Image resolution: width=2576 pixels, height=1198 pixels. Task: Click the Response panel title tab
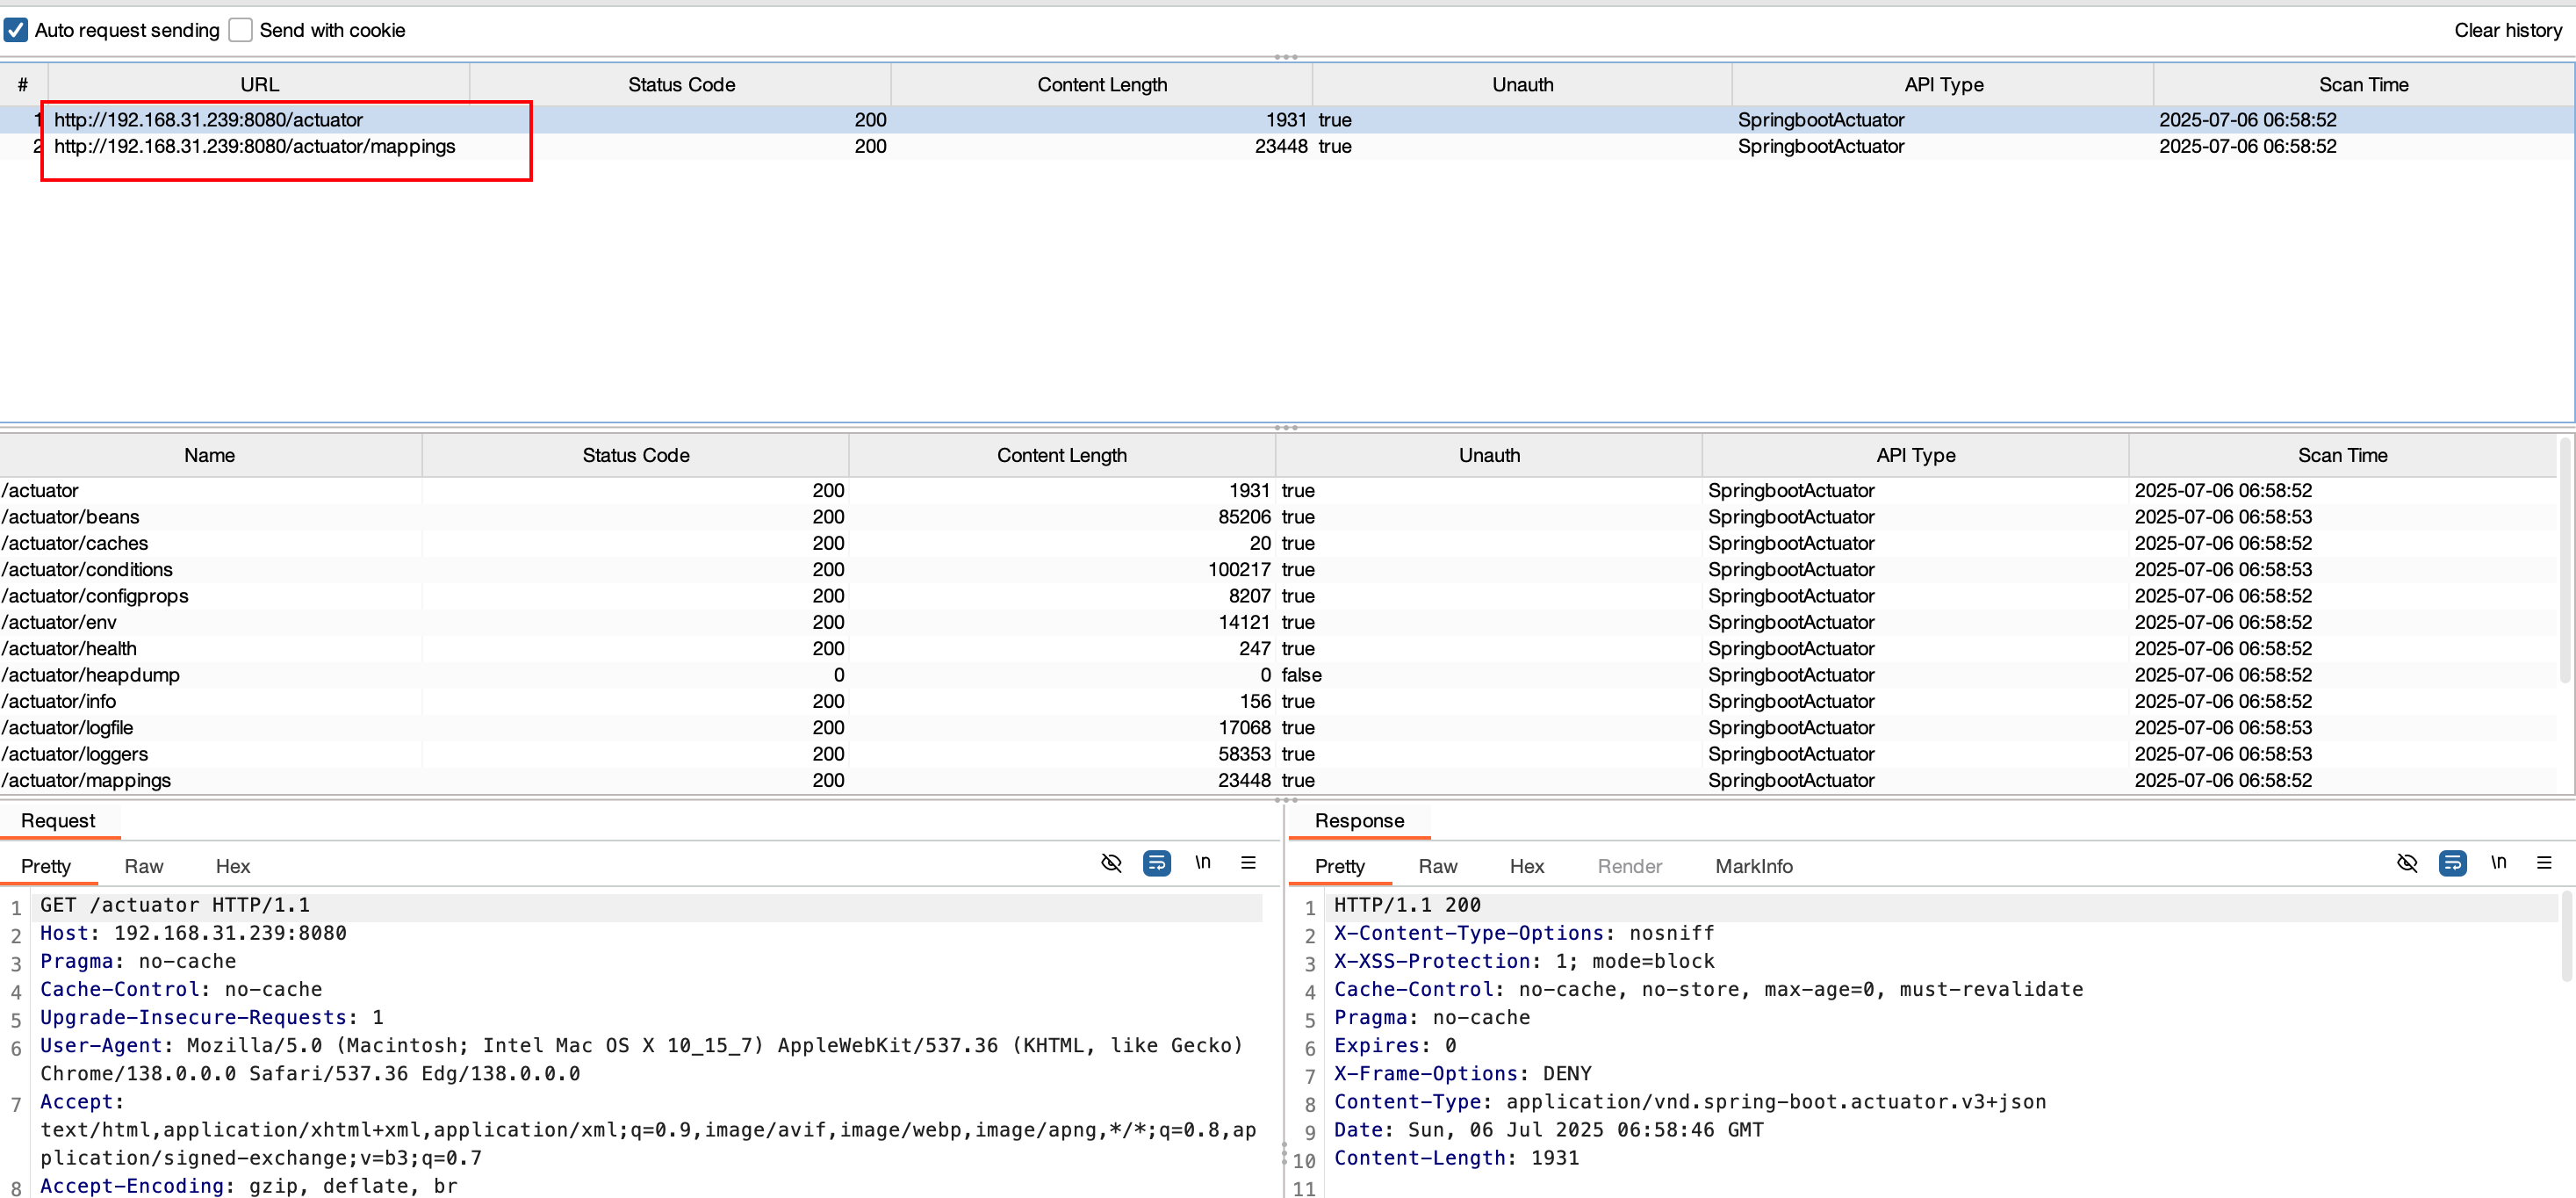(x=1359, y=821)
